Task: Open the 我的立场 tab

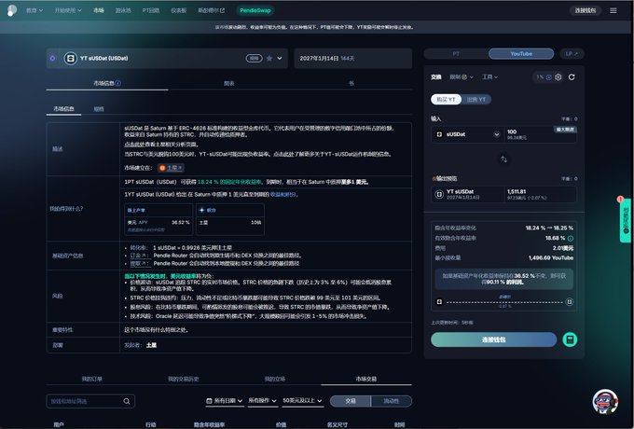Action: (x=274, y=379)
